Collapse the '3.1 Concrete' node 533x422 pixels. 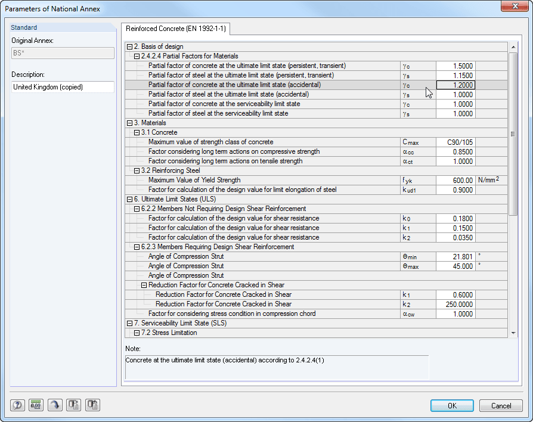137,132
